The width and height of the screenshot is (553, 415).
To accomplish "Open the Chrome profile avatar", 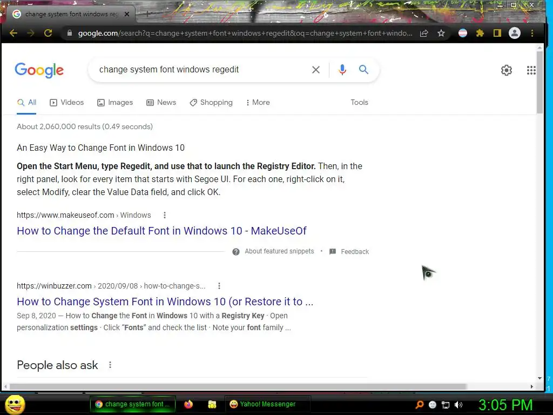I will pos(515,33).
